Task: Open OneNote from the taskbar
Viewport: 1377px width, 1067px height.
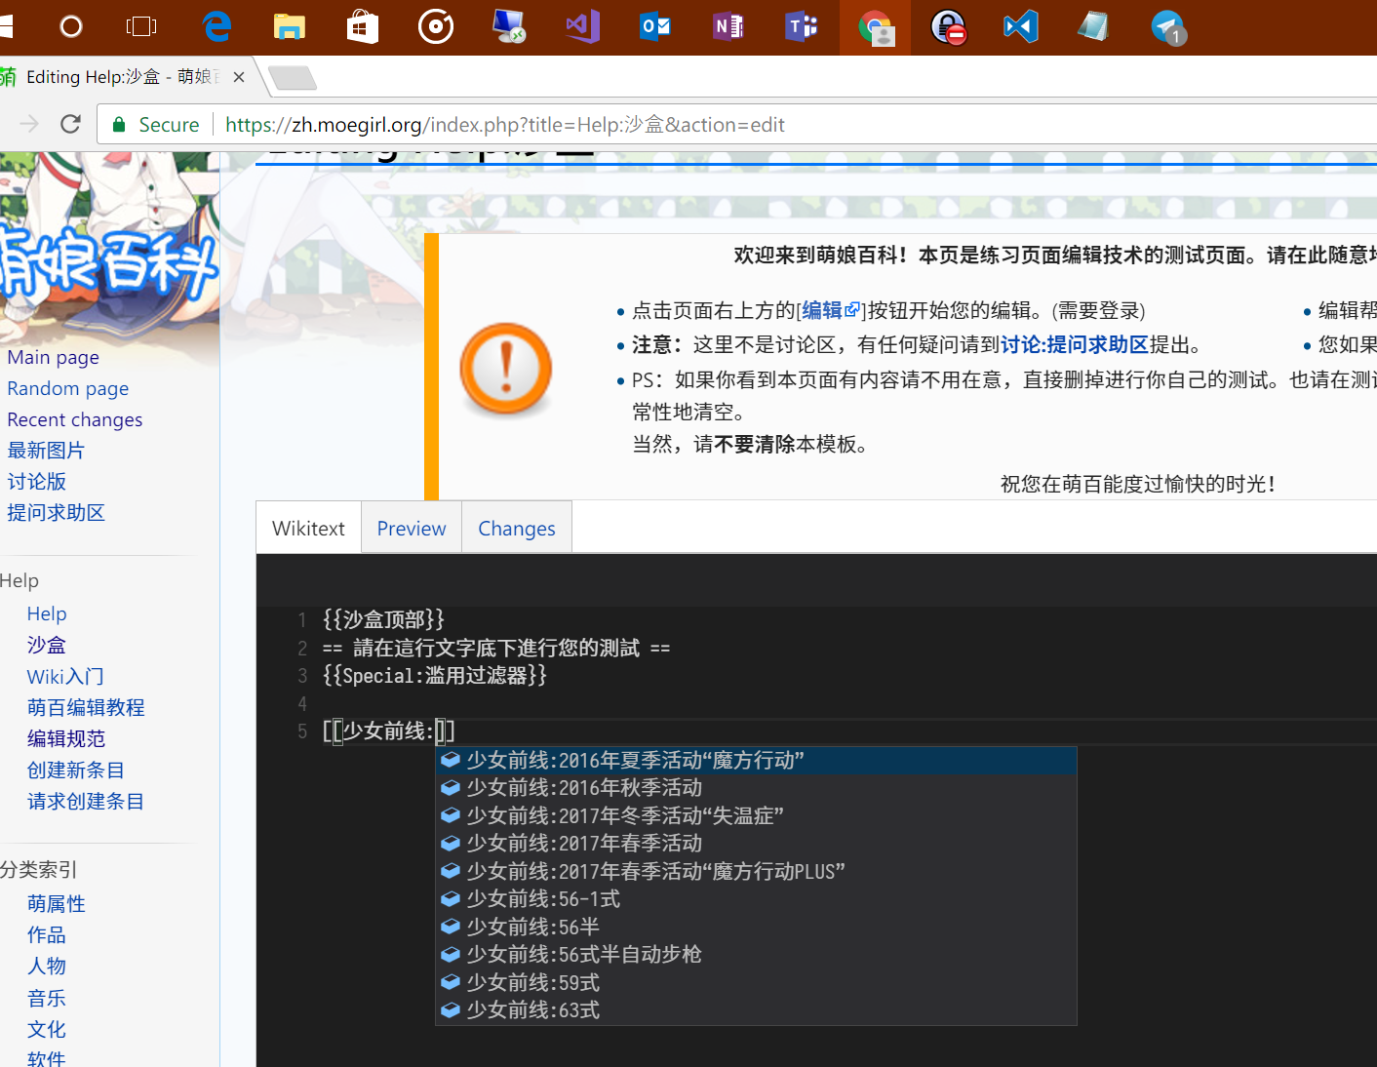Action: tap(728, 26)
